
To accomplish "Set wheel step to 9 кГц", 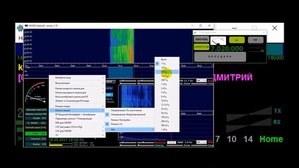I will (x=167, y=97).
